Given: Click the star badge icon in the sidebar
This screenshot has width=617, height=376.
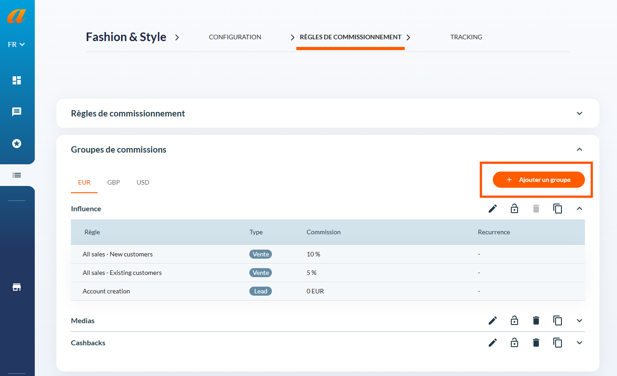Looking at the screenshot, I should 17,144.
